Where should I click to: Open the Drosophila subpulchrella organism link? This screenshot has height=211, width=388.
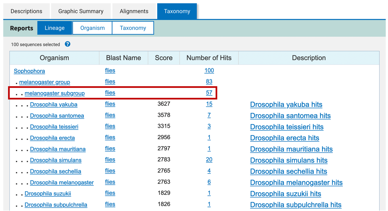coord(56,205)
